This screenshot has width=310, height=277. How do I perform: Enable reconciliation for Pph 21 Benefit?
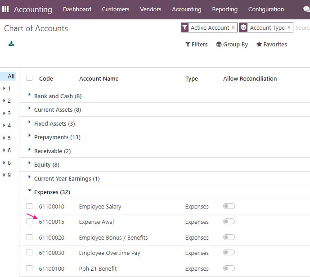pyautogui.click(x=229, y=268)
